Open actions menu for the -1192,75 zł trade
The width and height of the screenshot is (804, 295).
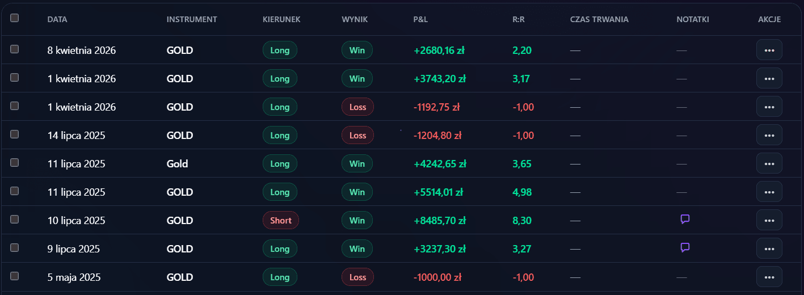769,107
